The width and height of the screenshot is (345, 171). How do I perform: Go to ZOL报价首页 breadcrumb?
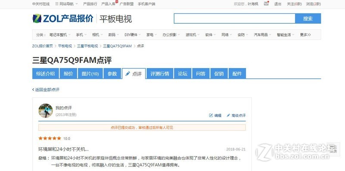coord(42,46)
